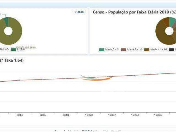Click the clock icon beside 09:36

tap(76, 12)
